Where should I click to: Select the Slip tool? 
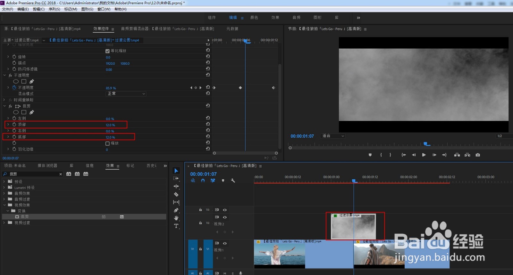[176, 202]
